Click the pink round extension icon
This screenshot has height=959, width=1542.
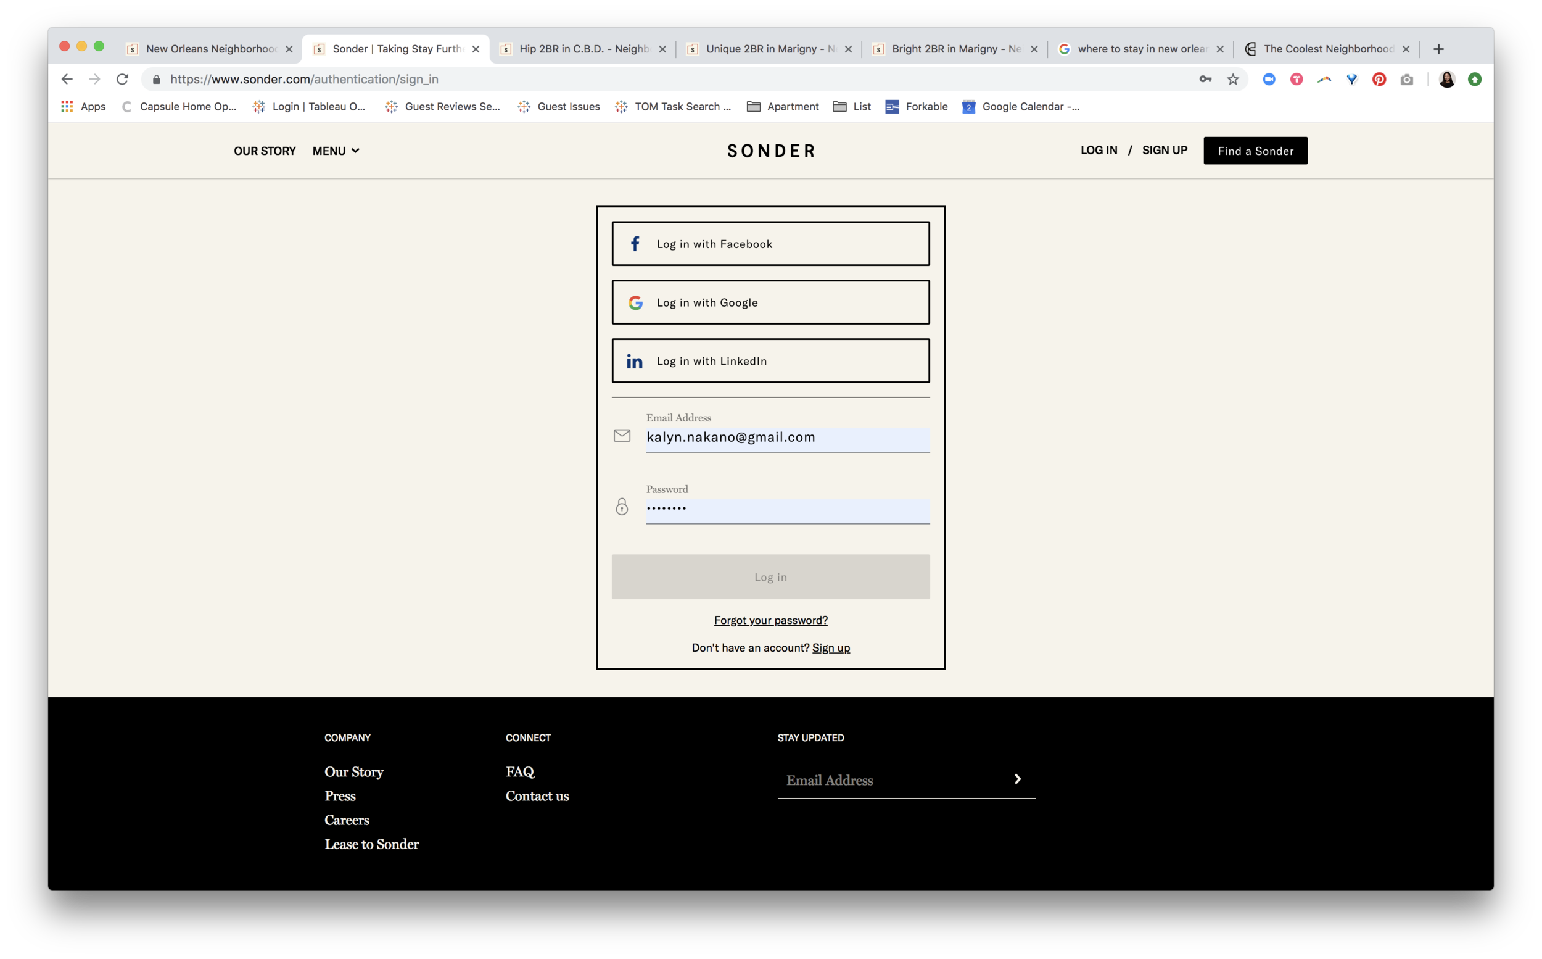point(1297,79)
